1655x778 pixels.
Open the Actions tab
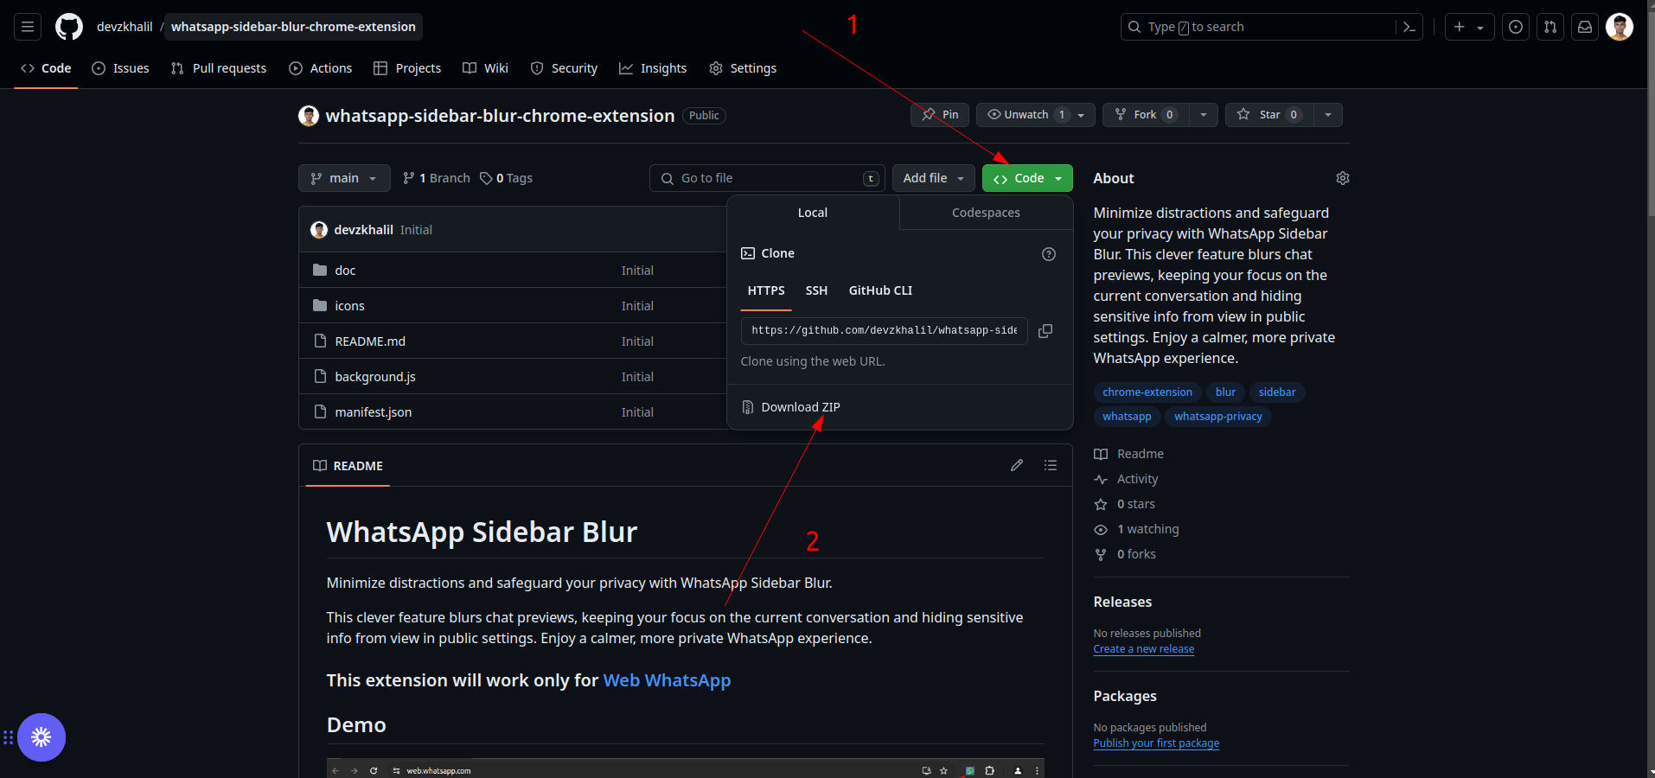(321, 68)
